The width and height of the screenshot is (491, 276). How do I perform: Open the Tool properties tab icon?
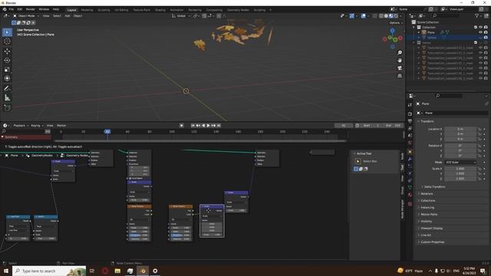(x=410, y=105)
